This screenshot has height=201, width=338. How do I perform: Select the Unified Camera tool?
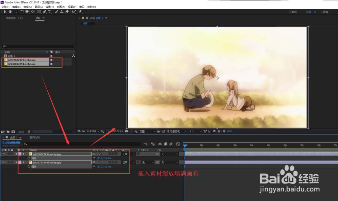27,12
